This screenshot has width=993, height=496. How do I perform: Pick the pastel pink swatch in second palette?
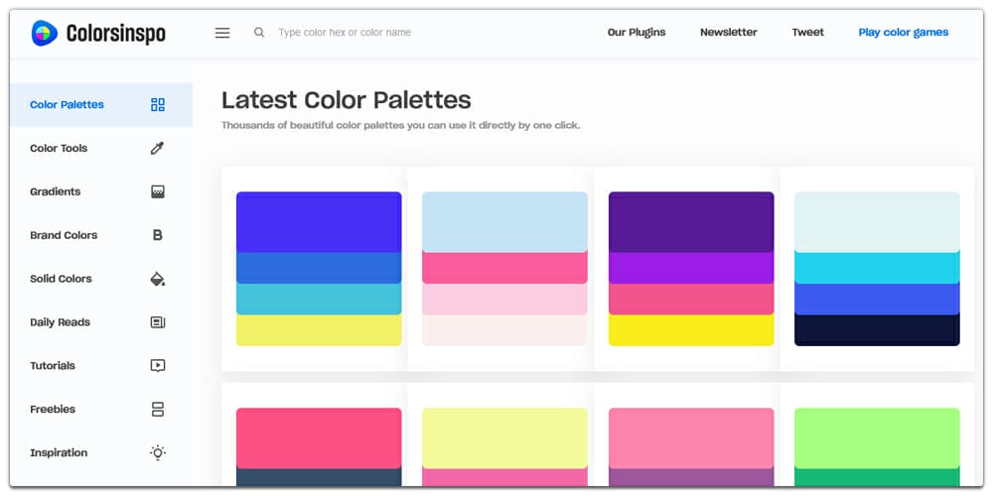[504, 299]
